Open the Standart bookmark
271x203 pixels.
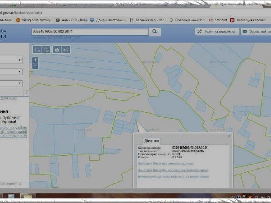point(218,20)
